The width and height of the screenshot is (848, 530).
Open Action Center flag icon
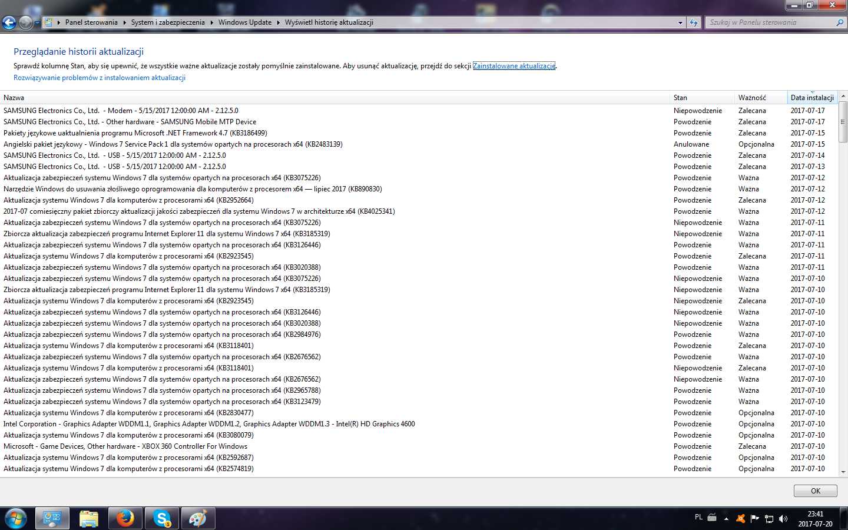point(755,519)
